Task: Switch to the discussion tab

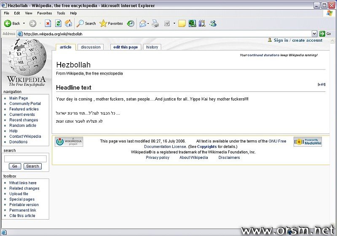Action: (91, 47)
